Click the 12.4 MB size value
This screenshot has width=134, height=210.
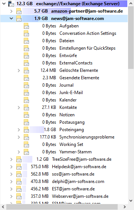pos(48,70)
